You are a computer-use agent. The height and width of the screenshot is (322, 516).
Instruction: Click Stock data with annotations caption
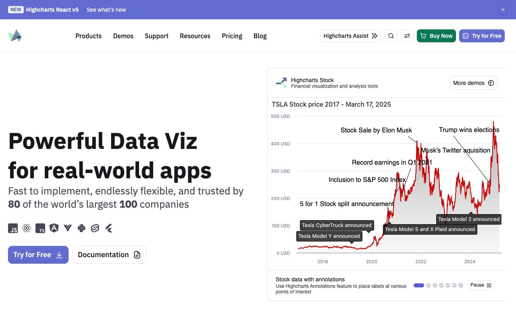point(310,279)
